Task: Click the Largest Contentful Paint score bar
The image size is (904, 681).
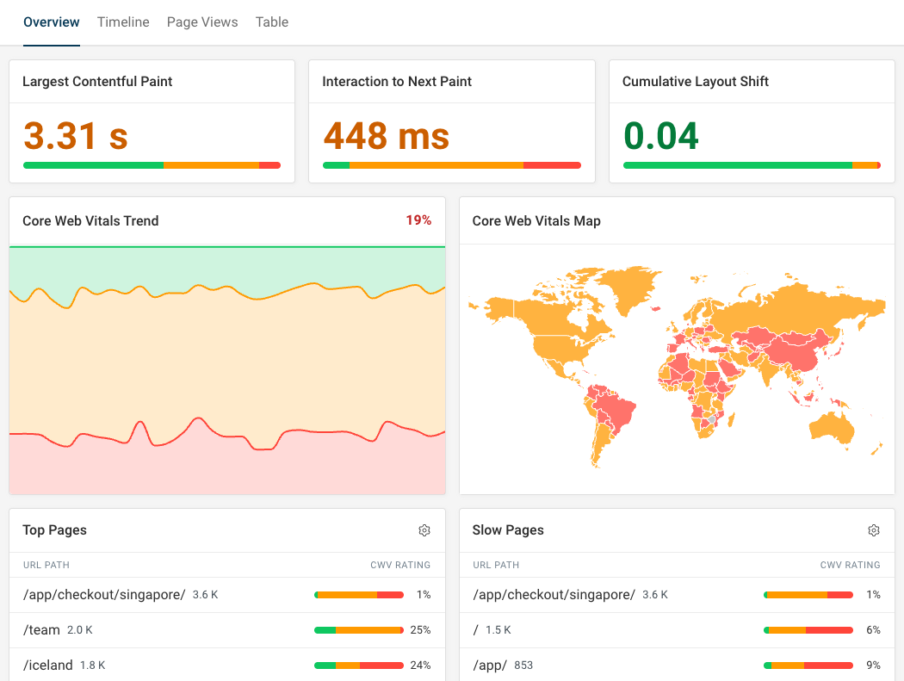Action: click(x=152, y=164)
